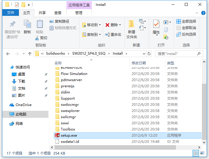The width and height of the screenshot is (209, 159).
Task: Open Customize Quick Access Toolbar dropdown
Action: point(29,5)
